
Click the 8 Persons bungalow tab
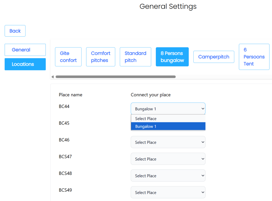coord(172,57)
